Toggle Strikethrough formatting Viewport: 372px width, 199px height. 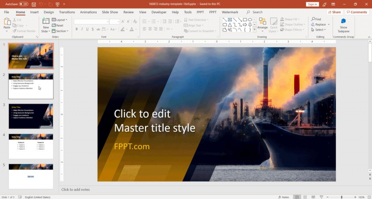point(98,29)
